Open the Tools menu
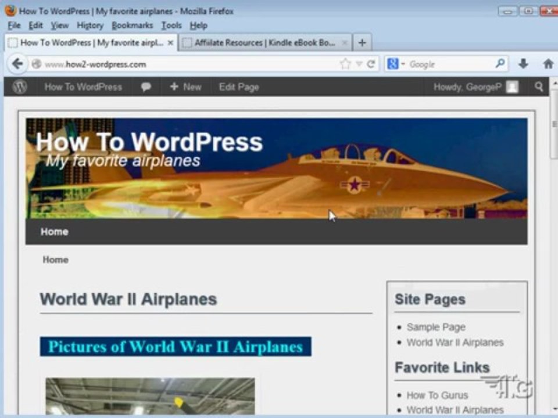Viewport: 558px width, 418px height. pyautogui.click(x=171, y=26)
